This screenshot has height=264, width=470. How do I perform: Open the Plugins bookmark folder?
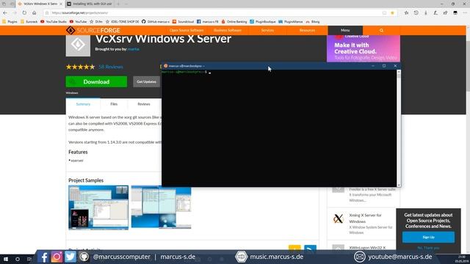(x=10, y=21)
